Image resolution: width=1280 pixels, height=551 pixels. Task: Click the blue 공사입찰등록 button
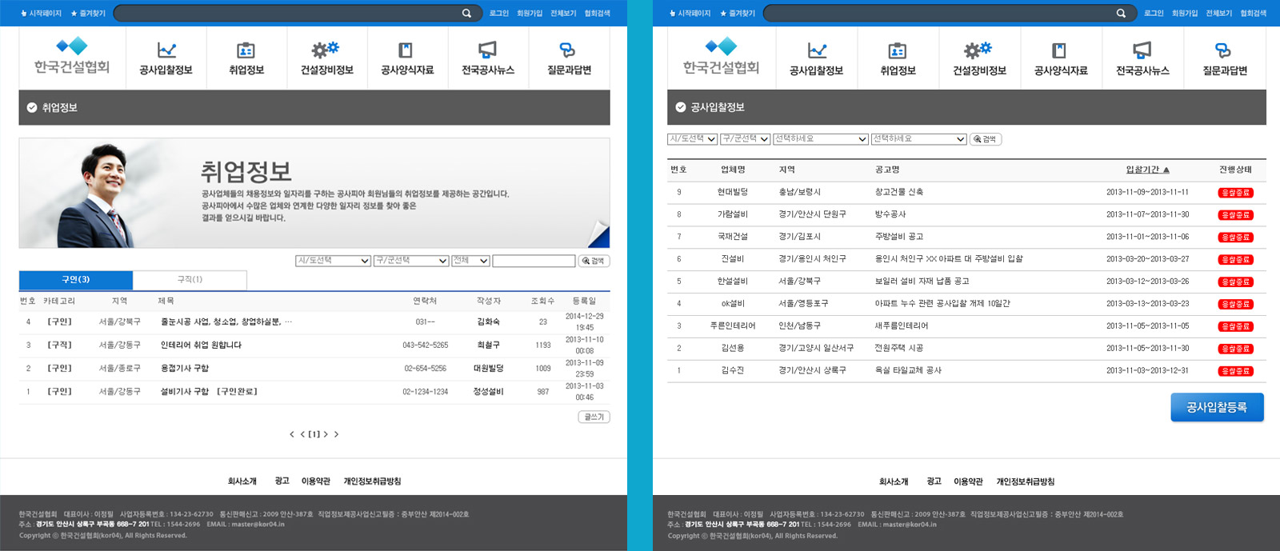[x=1217, y=407]
